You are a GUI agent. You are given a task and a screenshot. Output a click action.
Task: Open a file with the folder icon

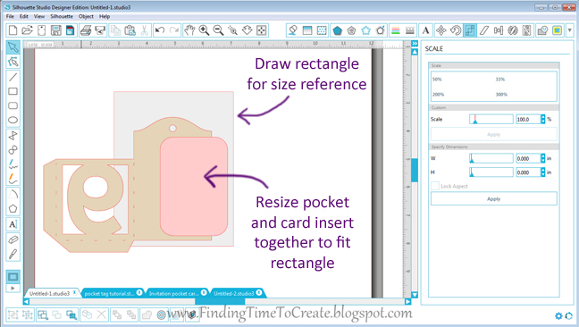tap(27, 30)
